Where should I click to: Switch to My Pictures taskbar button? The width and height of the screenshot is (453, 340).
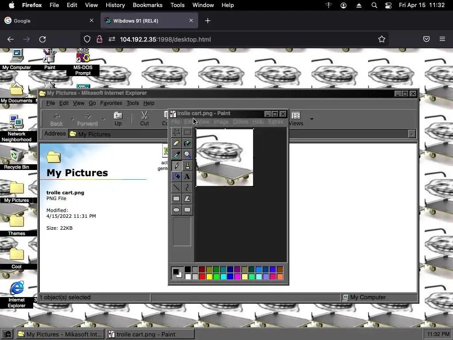pyautogui.click(x=60, y=334)
